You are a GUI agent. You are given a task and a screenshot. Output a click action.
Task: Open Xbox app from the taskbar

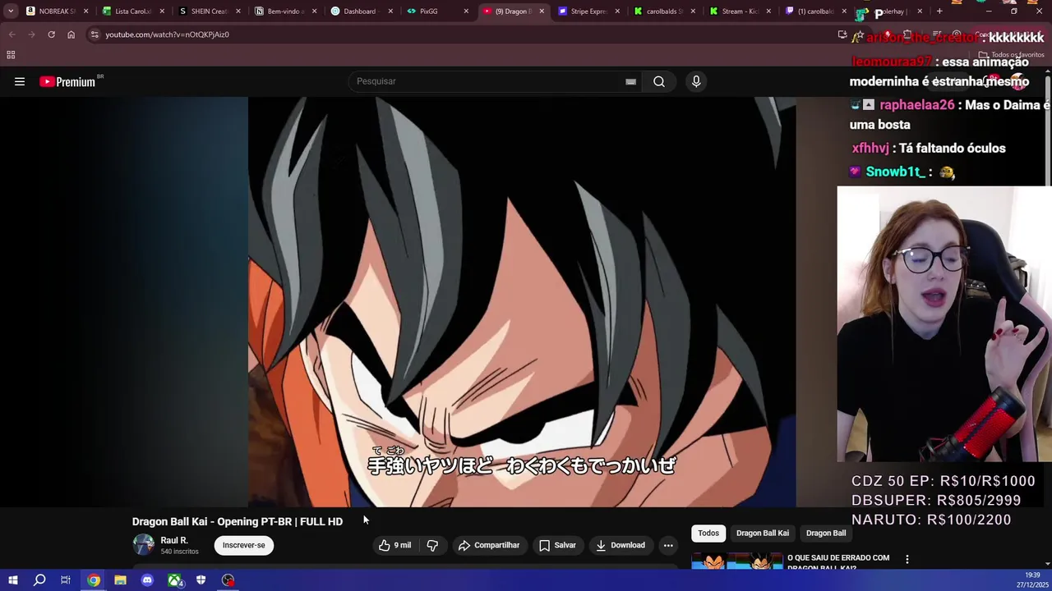[x=174, y=580]
